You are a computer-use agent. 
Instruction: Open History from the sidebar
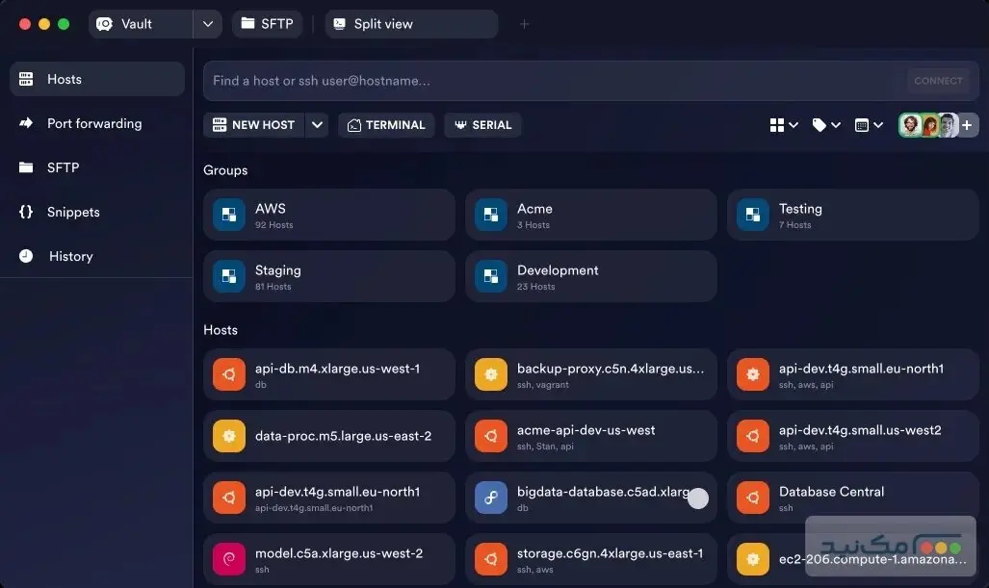coord(69,256)
